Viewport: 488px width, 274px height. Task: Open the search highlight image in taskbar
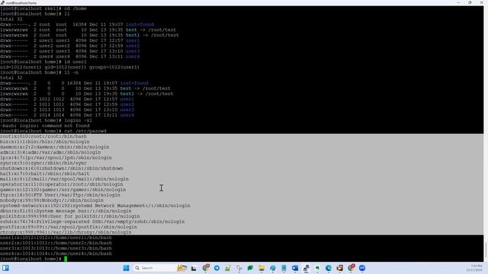(x=181, y=268)
